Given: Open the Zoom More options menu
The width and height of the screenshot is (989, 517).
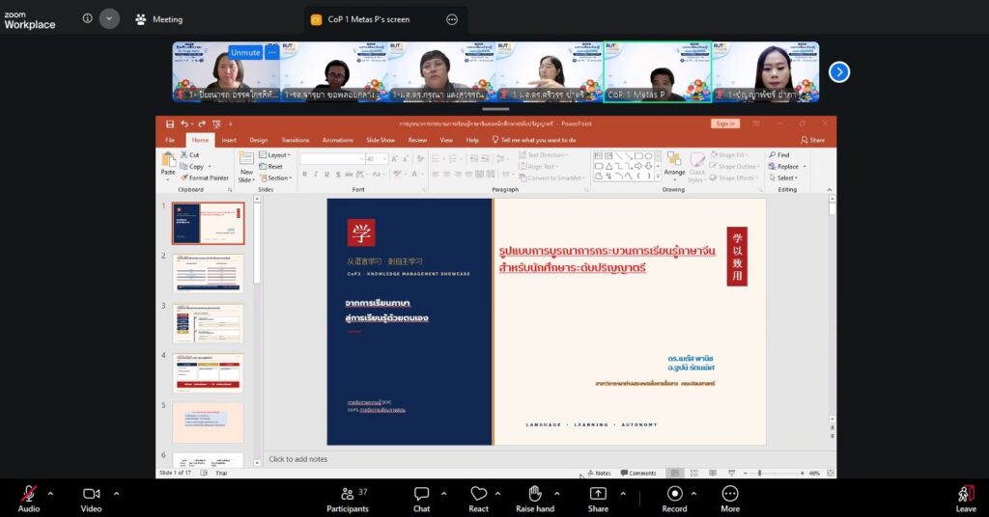Looking at the screenshot, I should [x=730, y=499].
